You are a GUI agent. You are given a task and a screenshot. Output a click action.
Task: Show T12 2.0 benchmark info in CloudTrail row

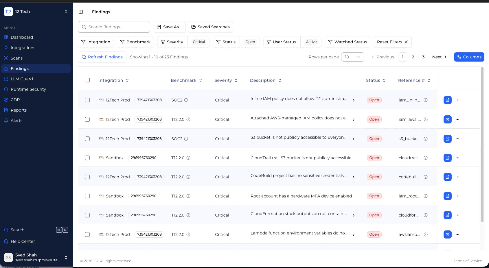click(x=188, y=158)
